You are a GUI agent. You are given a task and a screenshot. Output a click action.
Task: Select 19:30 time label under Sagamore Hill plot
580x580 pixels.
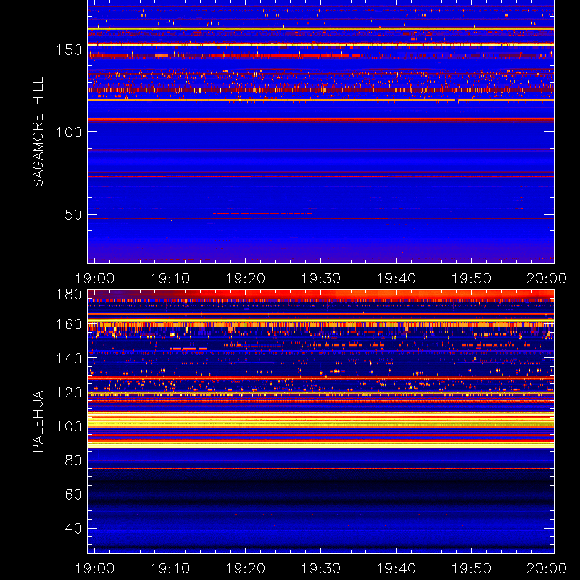(320, 278)
